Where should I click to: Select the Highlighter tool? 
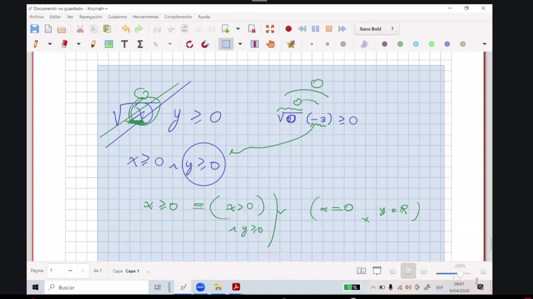(x=93, y=44)
